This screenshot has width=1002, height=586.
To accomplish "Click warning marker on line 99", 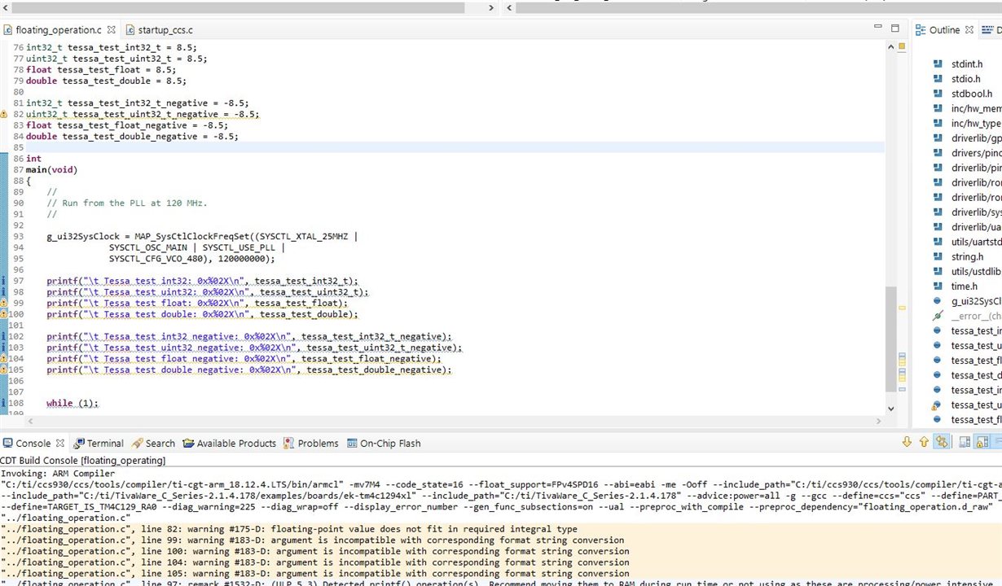I will [4, 304].
